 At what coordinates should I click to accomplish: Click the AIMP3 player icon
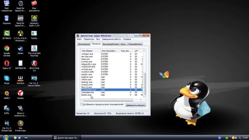(x=7, y=95)
